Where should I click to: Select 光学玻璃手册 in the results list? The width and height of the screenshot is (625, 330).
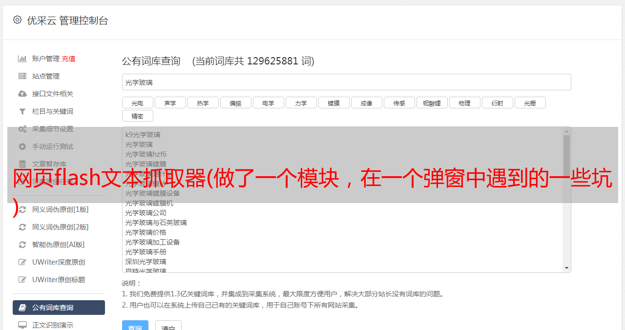(146, 252)
